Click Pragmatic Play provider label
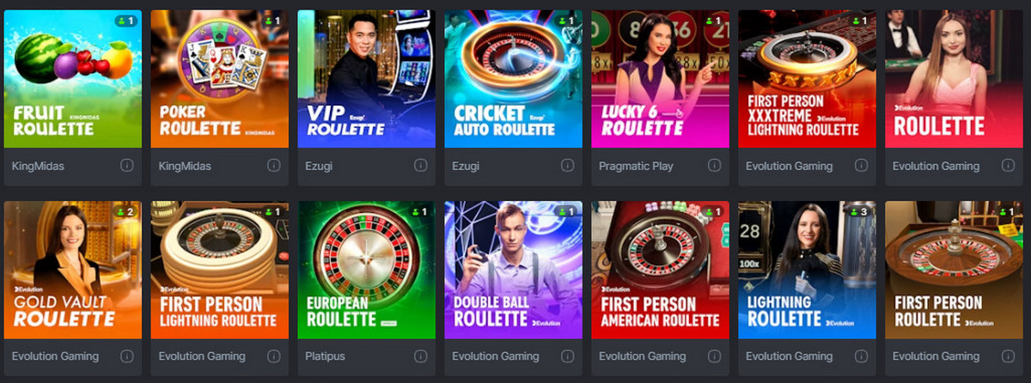The height and width of the screenshot is (383, 1031). [637, 166]
